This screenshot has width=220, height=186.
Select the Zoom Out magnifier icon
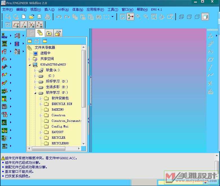146,17
